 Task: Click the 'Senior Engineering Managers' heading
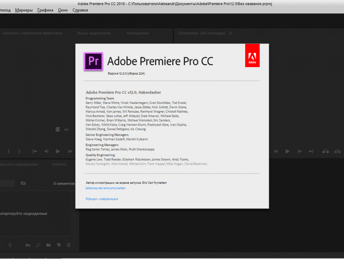click(x=107, y=135)
